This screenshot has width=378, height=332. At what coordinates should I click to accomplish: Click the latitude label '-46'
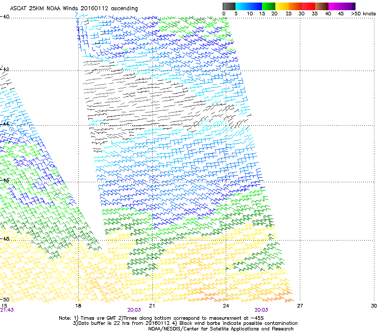[x=5, y=180]
